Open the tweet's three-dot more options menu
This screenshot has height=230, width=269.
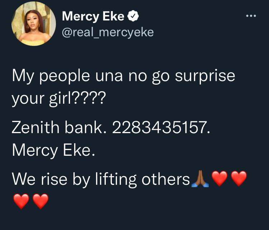251,16
